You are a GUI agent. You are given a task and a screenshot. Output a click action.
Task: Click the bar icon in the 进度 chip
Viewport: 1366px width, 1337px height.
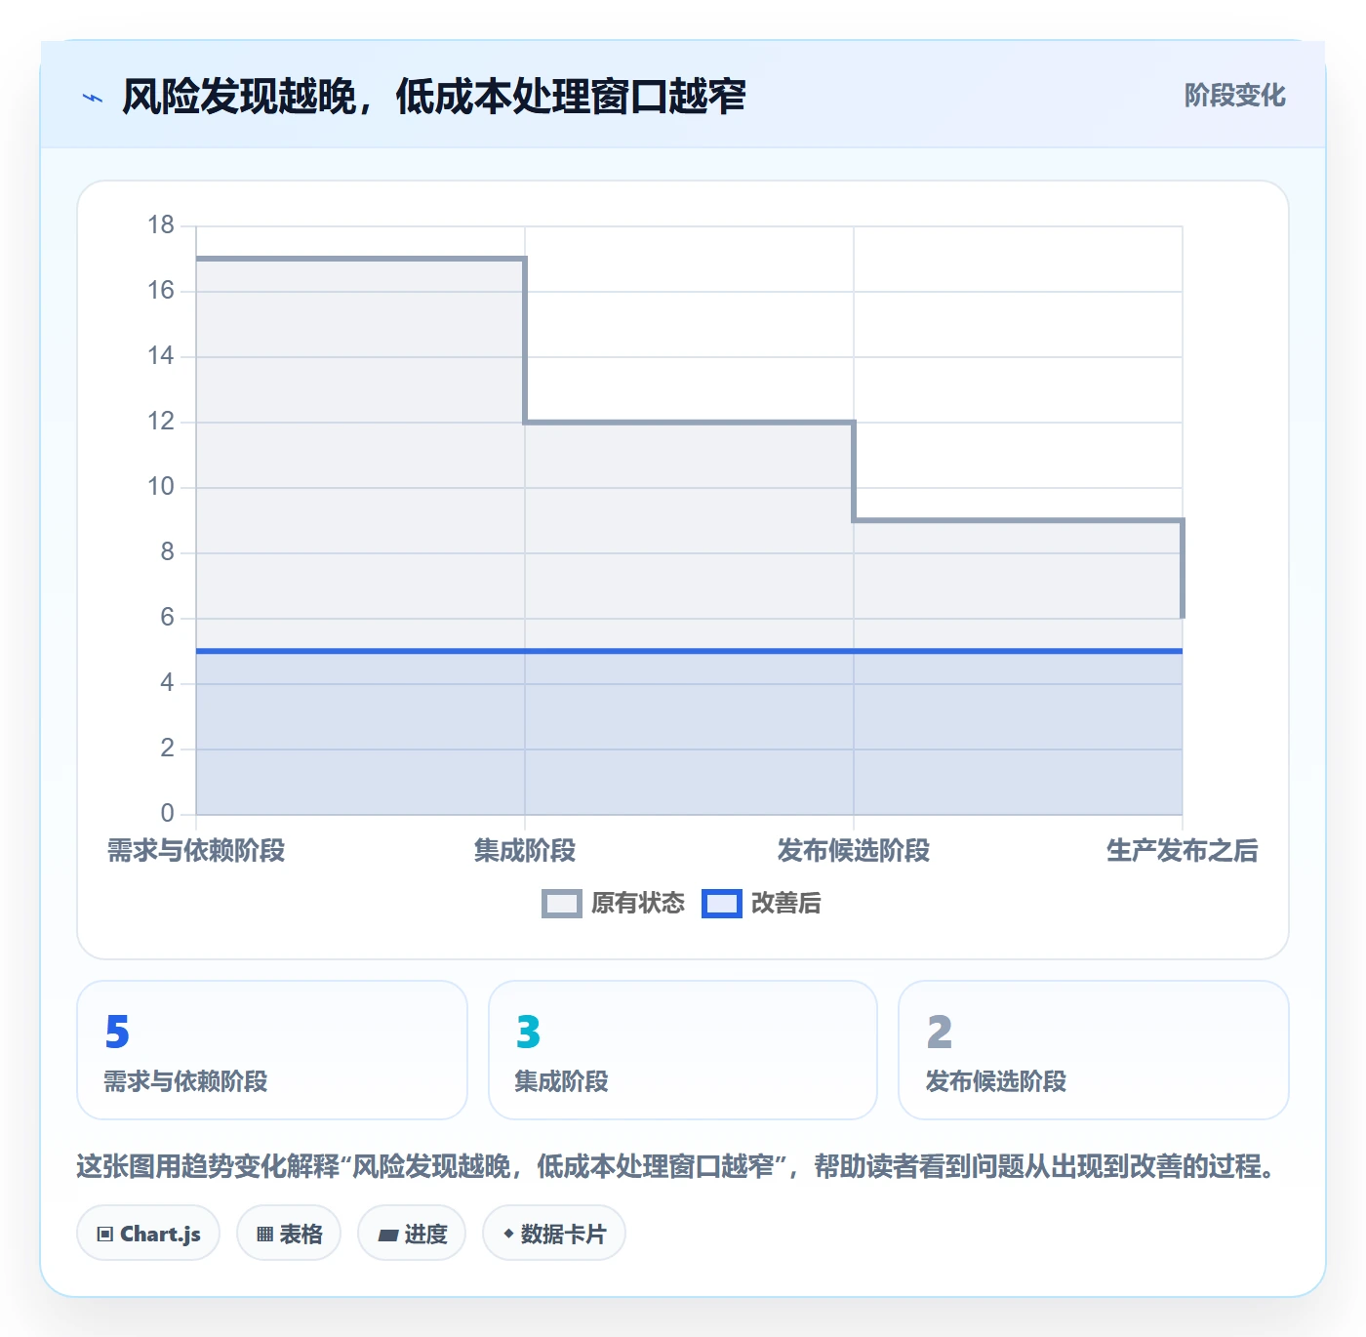click(x=387, y=1236)
